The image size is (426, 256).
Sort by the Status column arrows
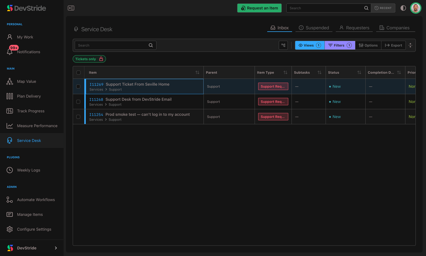tap(359, 72)
